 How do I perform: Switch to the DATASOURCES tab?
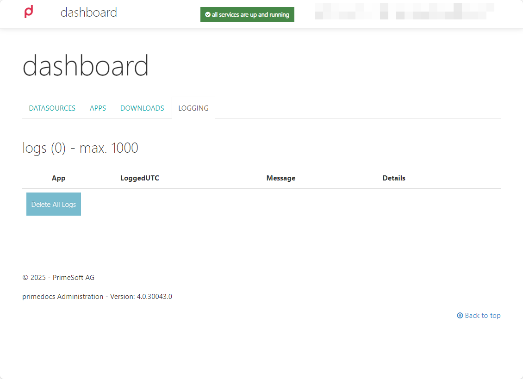tap(52, 108)
